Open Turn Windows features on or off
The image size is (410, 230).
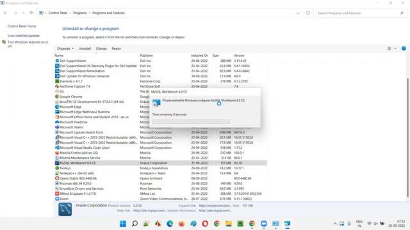click(28, 44)
